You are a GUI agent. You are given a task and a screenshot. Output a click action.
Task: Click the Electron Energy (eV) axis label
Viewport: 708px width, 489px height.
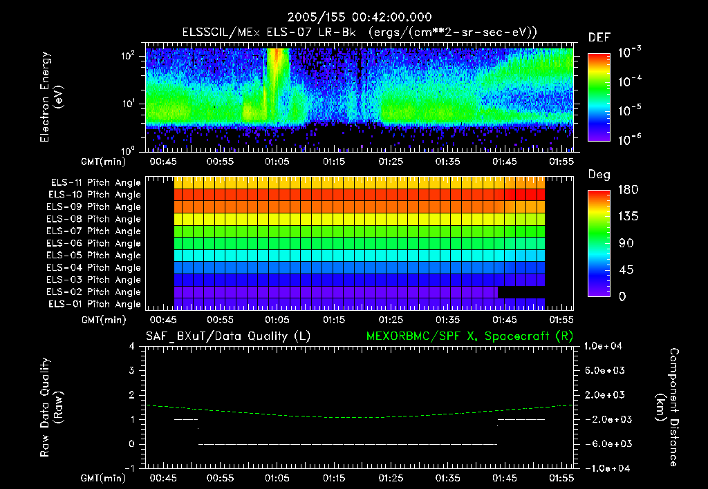51,97
